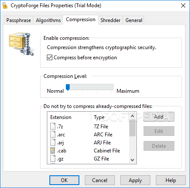
Task: Click the Apply button
Action: 135,180
